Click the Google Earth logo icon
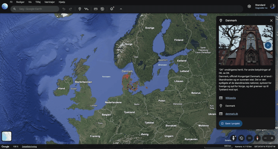The image size is (278, 149). tap(5, 6)
